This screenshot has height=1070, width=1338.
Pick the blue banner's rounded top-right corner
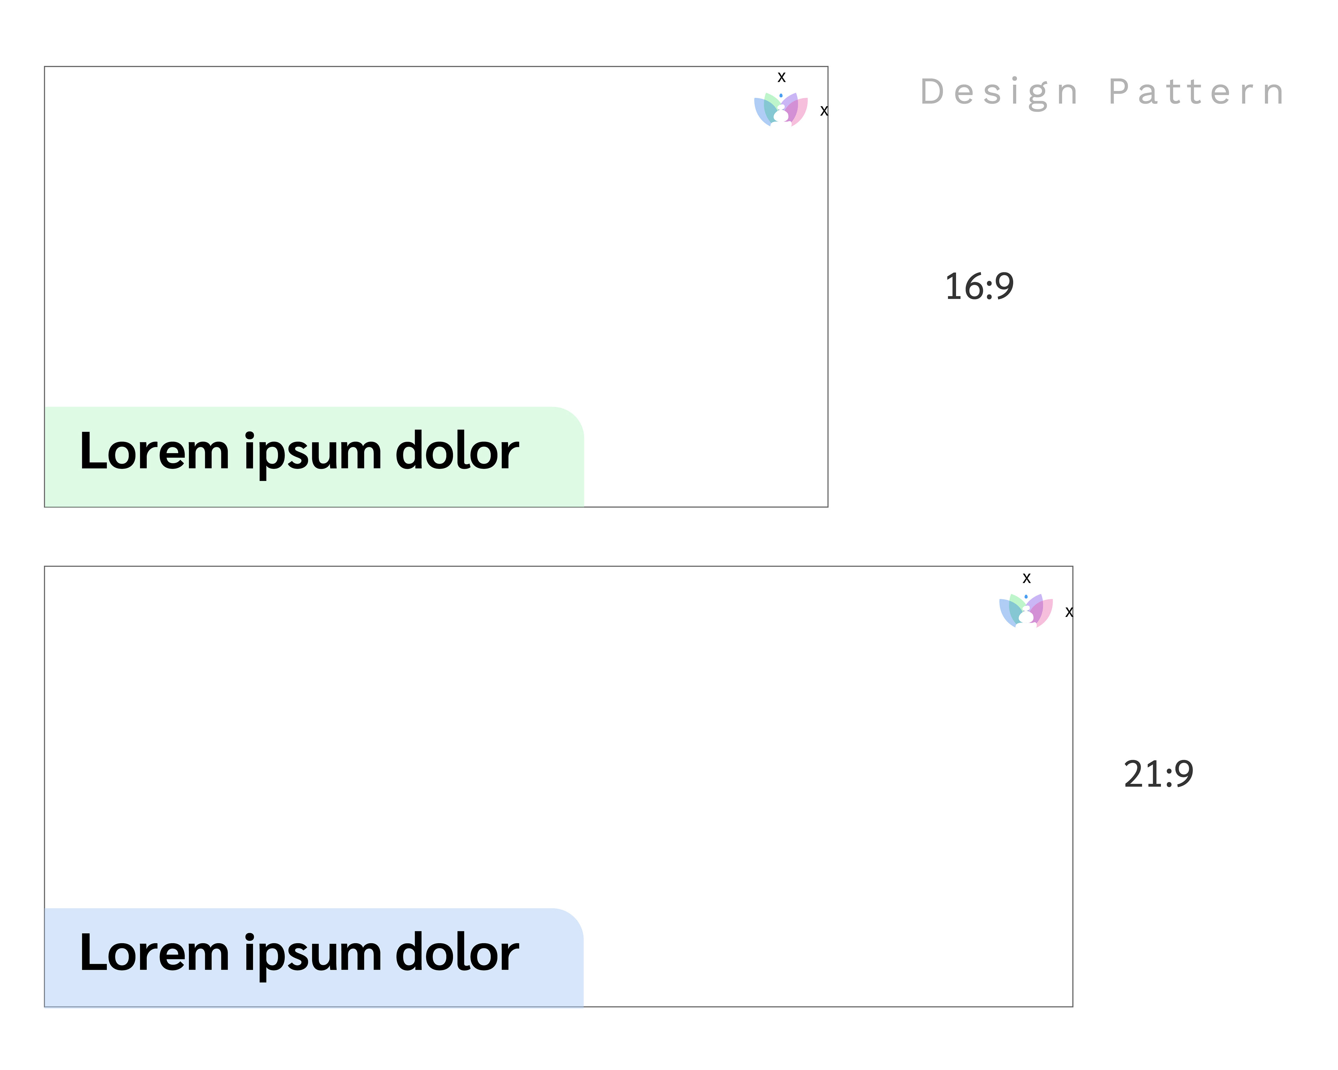click(574, 918)
